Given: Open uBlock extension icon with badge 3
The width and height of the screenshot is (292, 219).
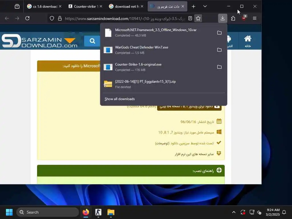Looking at the screenshot, I should click(244, 18).
